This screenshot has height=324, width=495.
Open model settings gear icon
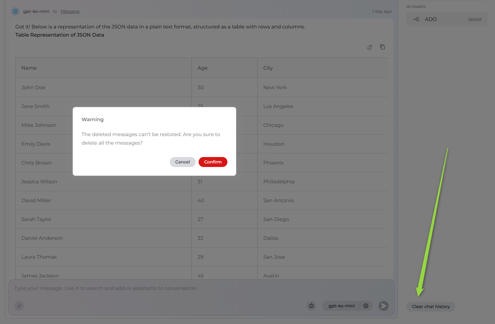pyautogui.click(x=366, y=306)
